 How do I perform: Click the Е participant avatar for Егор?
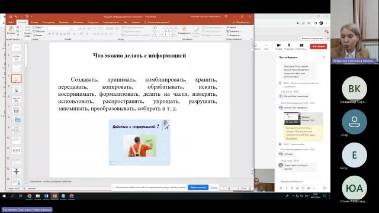(x=354, y=155)
